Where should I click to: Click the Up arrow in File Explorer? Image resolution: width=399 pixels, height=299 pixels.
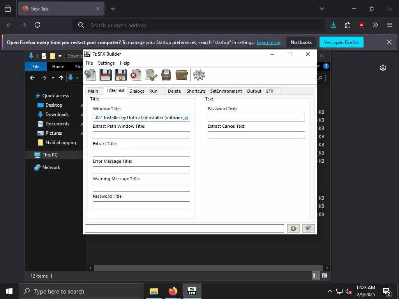(x=61, y=78)
